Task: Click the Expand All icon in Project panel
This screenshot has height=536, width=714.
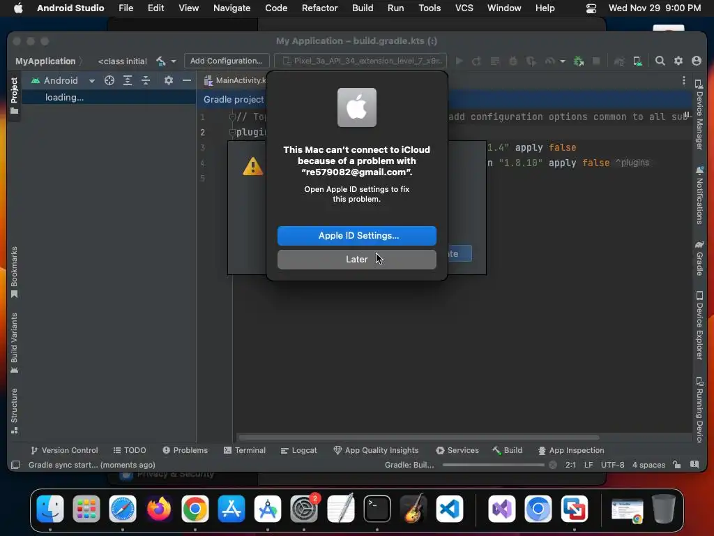Action: [128, 81]
